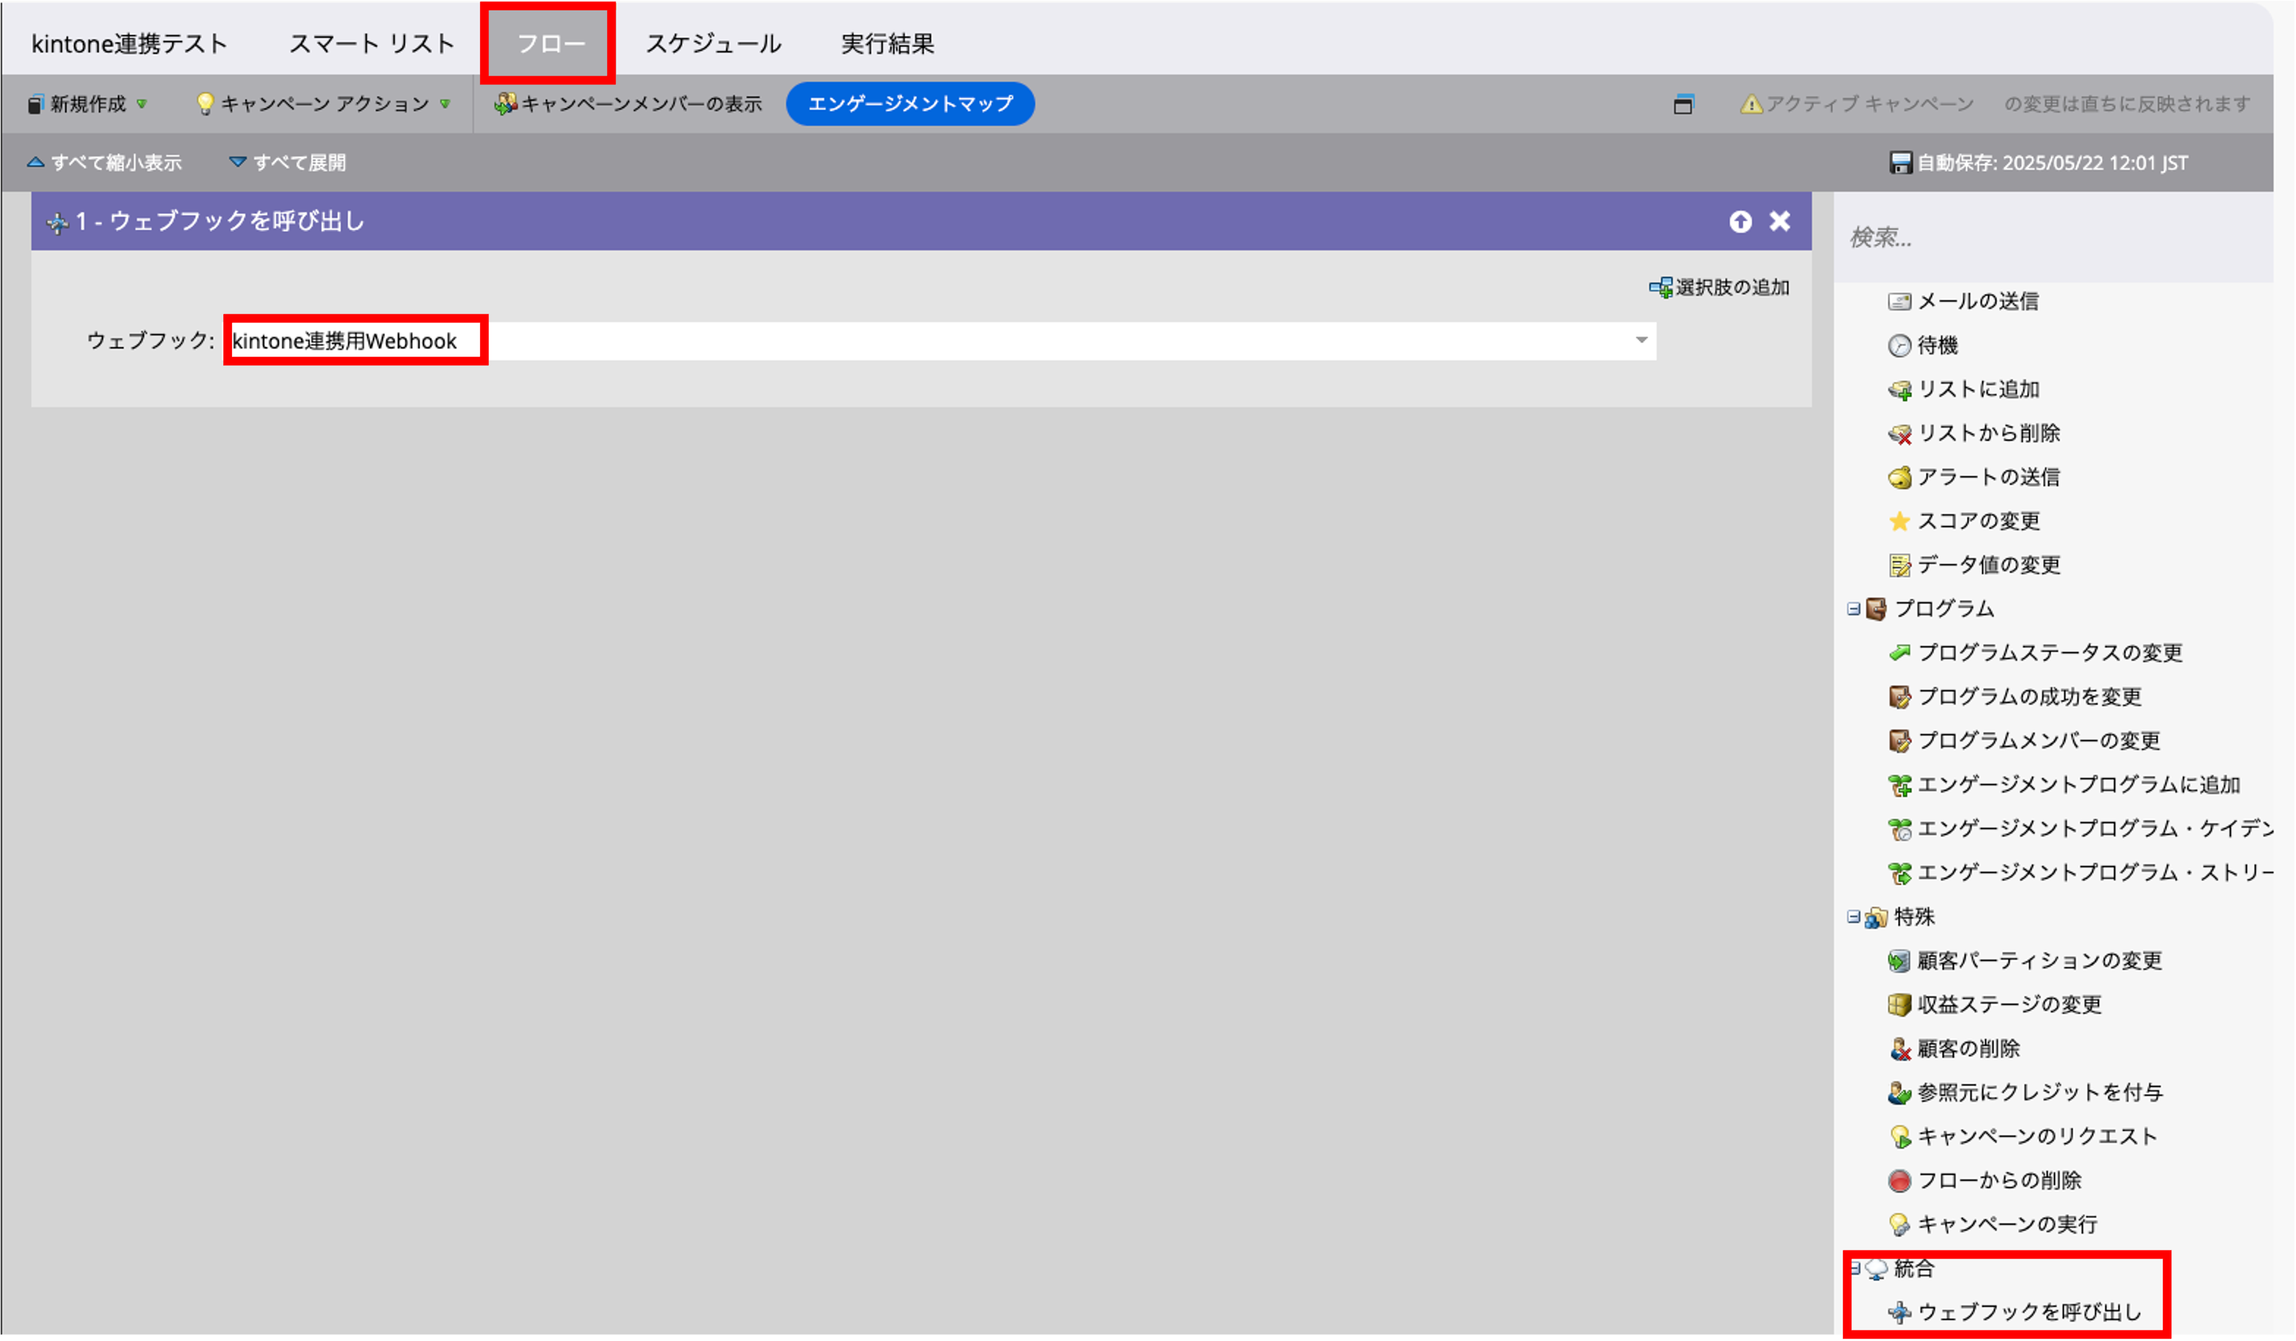Collapse all steps with すべて縮小表示
This screenshot has width=2296, height=1341.
click(x=105, y=162)
